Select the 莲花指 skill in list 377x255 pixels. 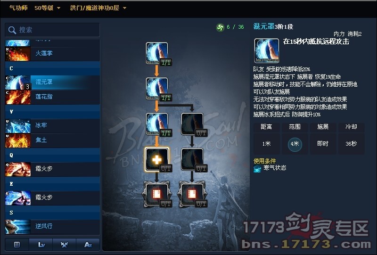click(x=52, y=97)
